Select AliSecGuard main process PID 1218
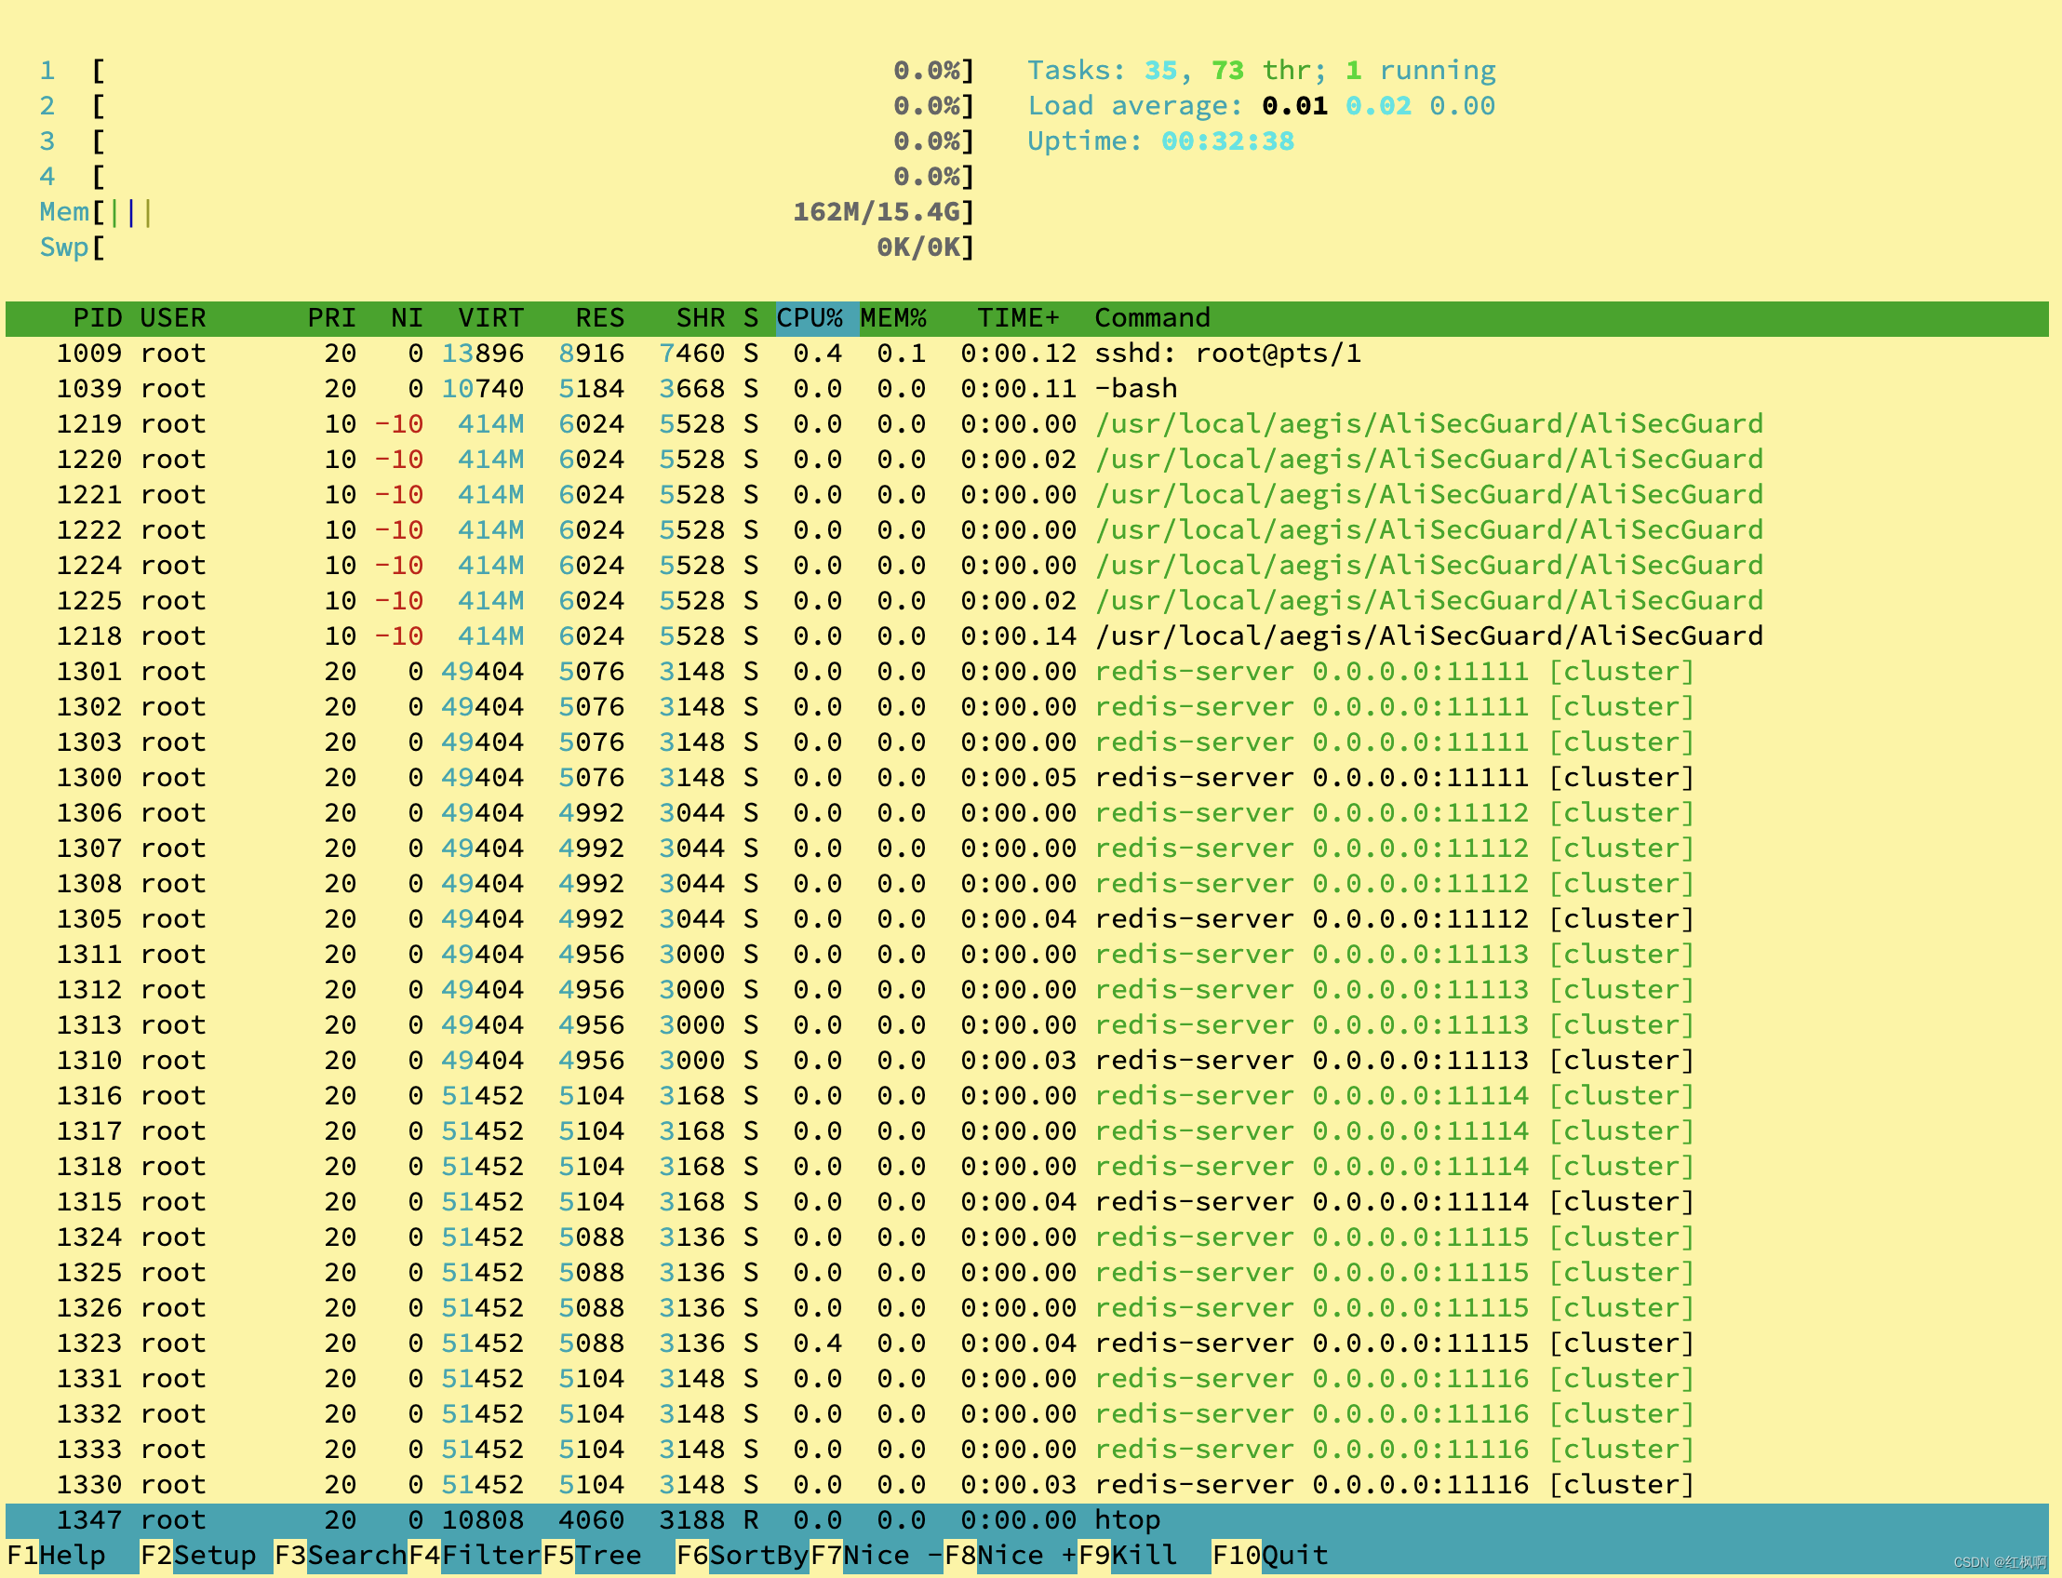2062x1578 pixels. [1026, 636]
